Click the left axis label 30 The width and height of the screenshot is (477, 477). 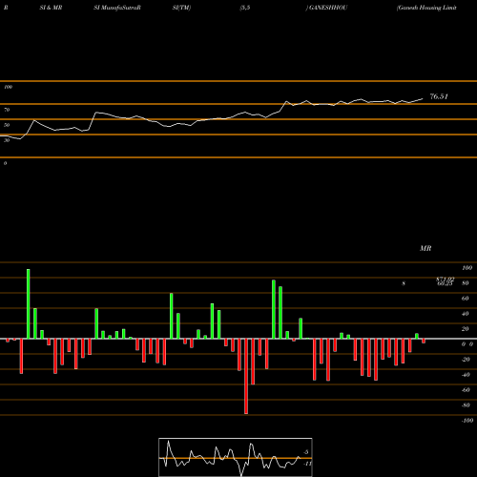pyautogui.click(x=7, y=140)
